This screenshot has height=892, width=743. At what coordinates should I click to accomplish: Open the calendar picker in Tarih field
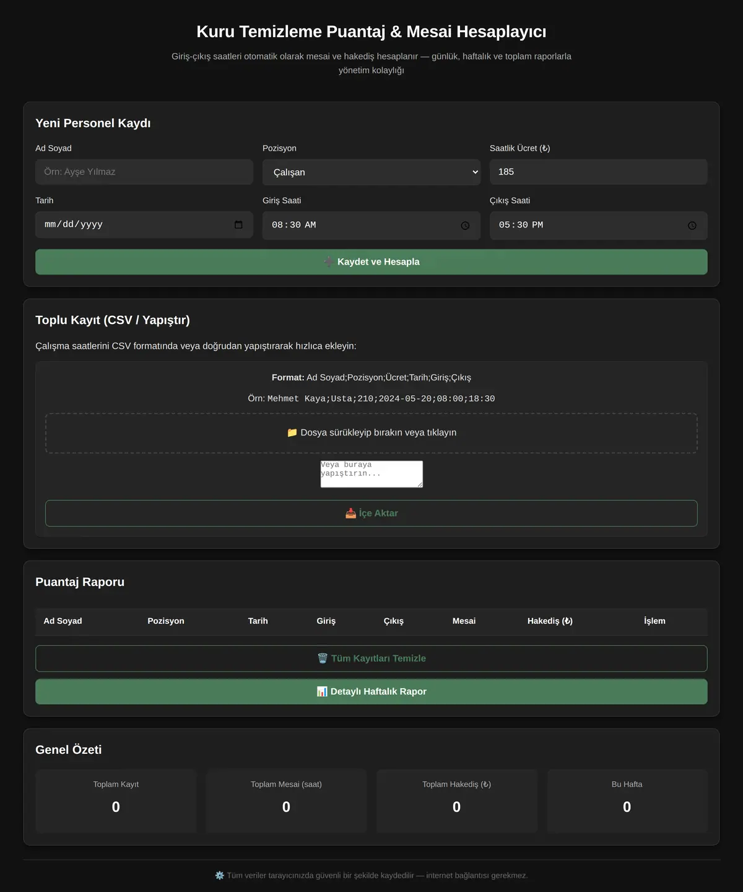click(x=238, y=225)
